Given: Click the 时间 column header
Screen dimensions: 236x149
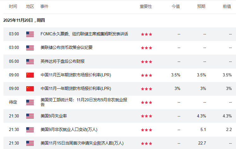Looking at the screenshot, I should click(x=13, y=6).
